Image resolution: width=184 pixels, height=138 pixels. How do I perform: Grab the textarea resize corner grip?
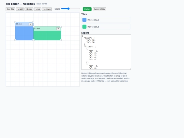[130, 69]
